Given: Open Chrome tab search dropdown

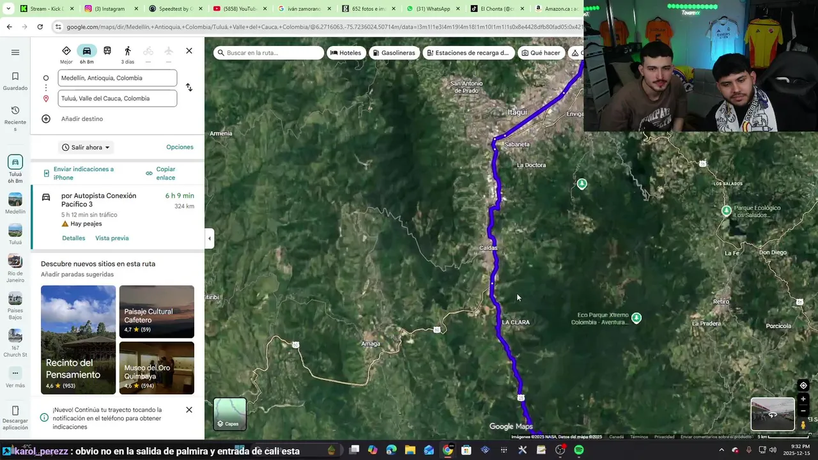Looking at the screenshot, I should pos(8,8).
